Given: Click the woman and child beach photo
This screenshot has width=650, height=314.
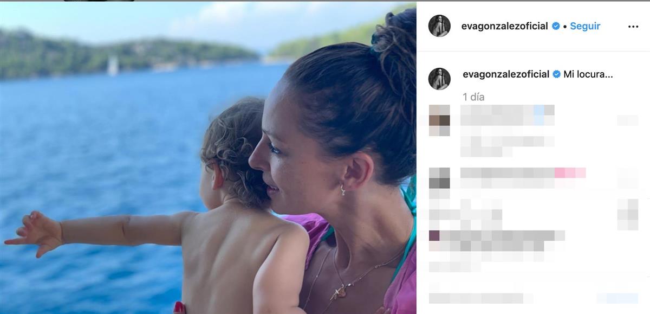Looking at the screenshot, I should [x=208, y=158].
